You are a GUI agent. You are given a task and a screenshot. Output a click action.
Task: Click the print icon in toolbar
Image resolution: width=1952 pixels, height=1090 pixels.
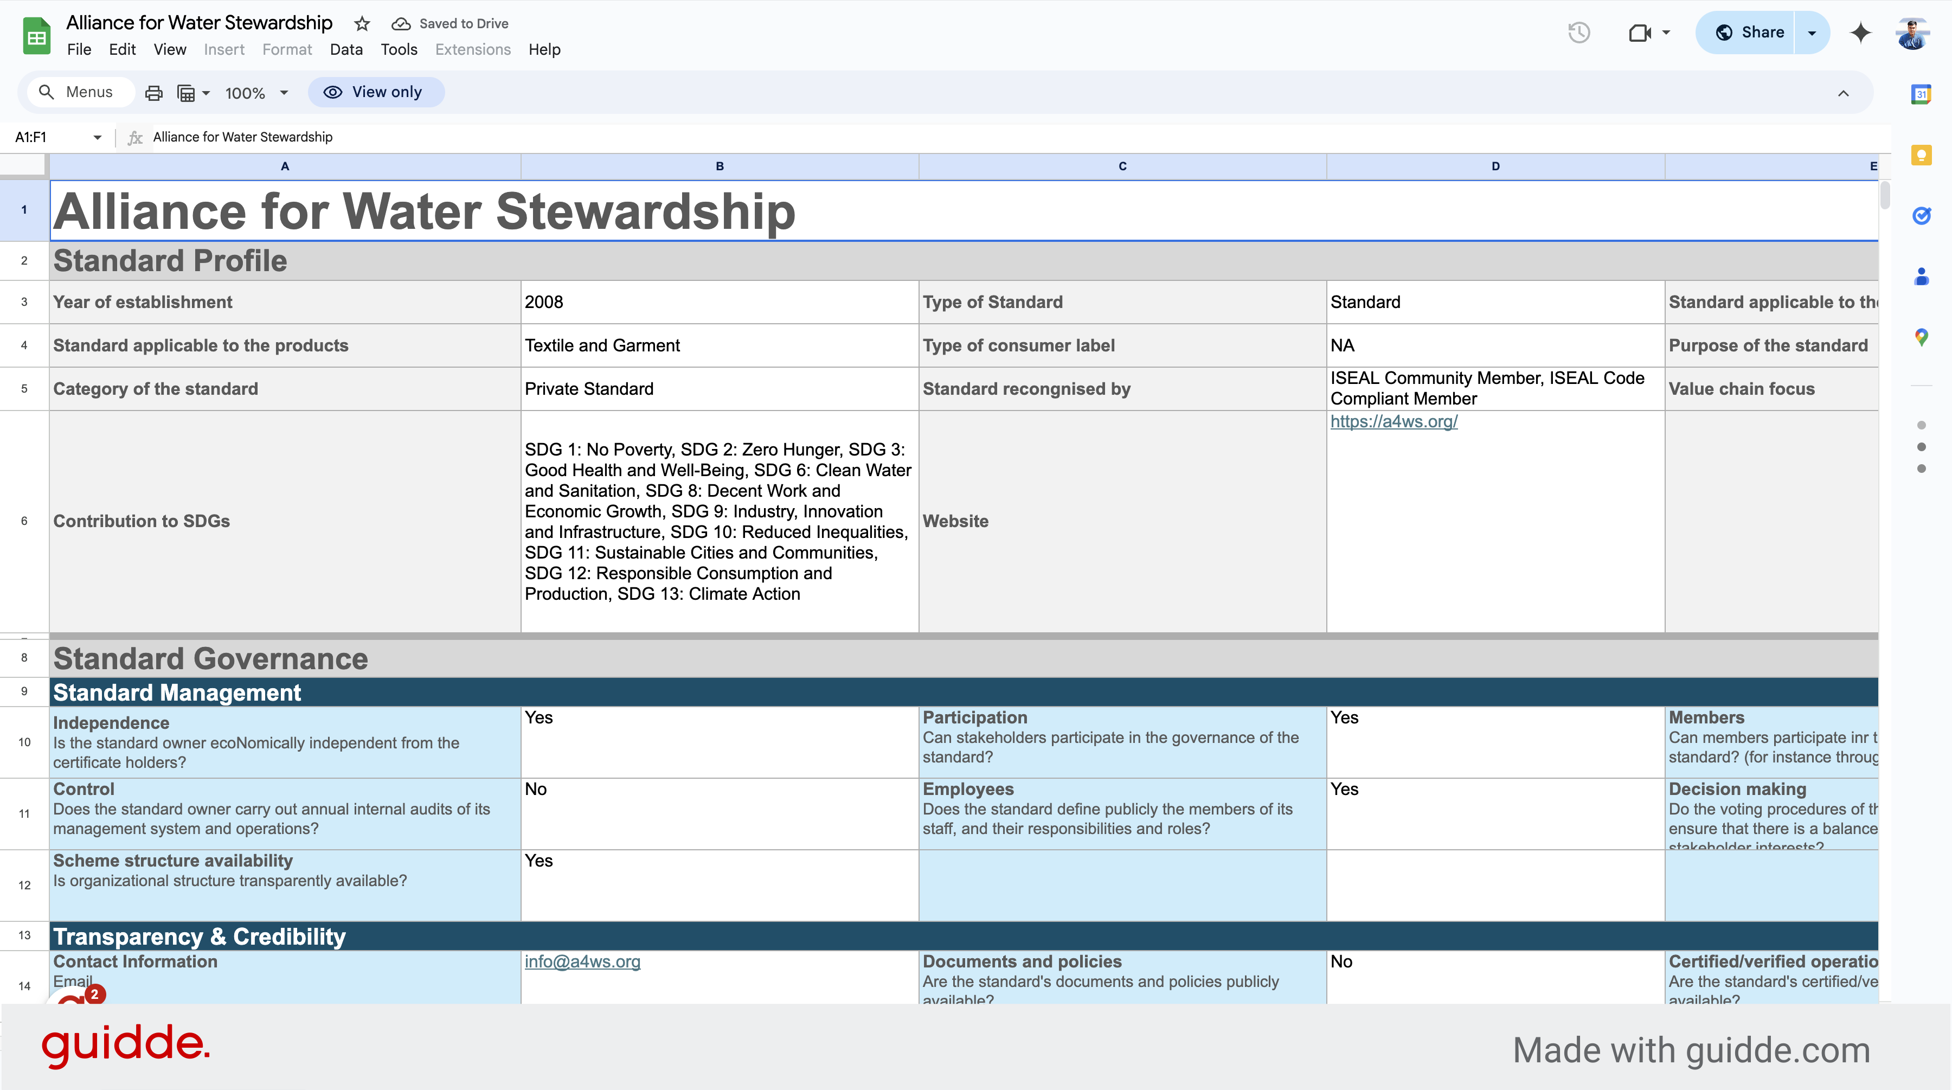pos(154,91)
